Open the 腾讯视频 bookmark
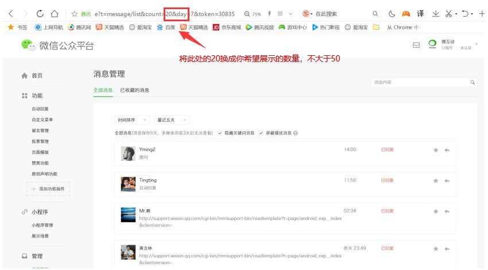Screen dimensions: 488x270 coord(260,28)
